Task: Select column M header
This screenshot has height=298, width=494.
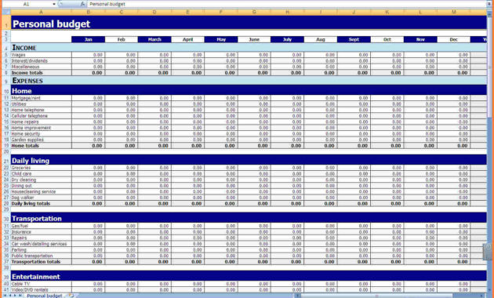Action: tap(453, 12)
